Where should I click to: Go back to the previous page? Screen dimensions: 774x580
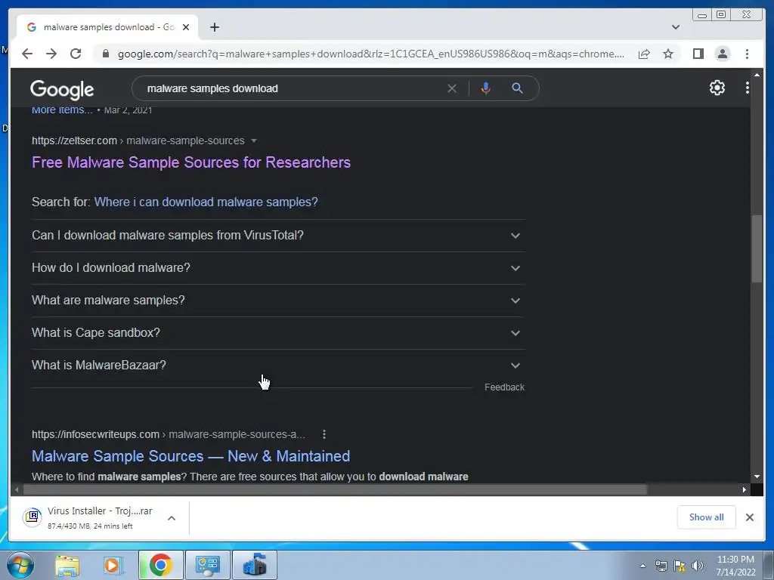(x=27, y=54)
